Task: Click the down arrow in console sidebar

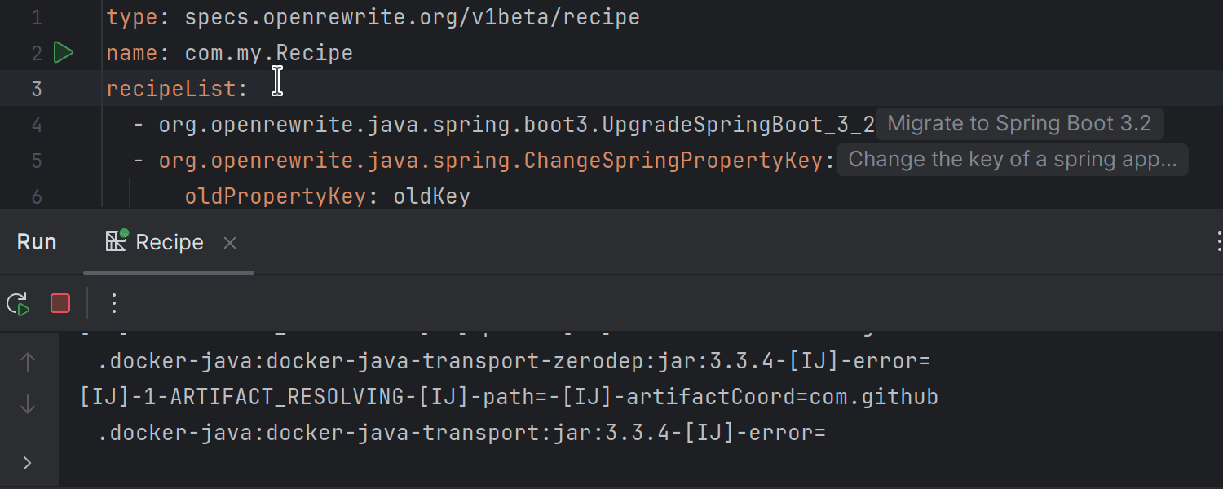Action: coord(28,404)
